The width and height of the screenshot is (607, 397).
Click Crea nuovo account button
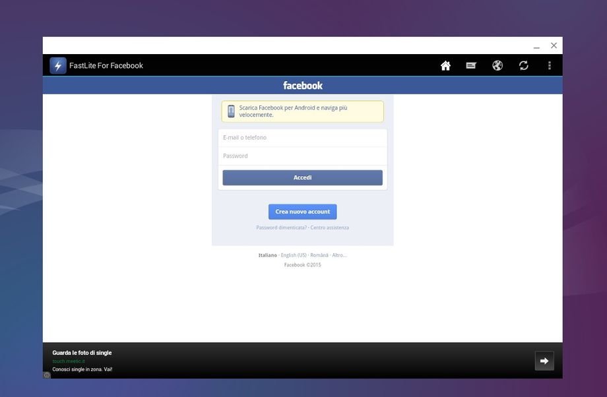[302, 212]
